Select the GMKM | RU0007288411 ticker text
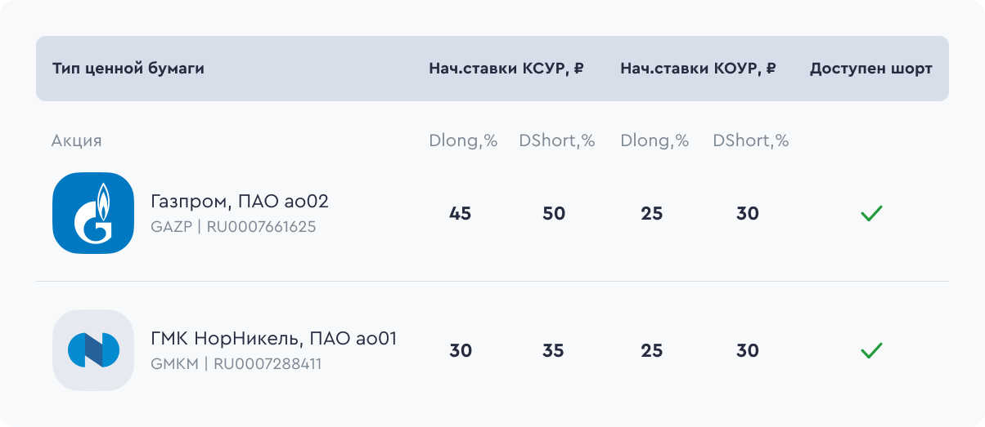Image resolution: width=985 pixels, height=427 pixels. point(236,364)
